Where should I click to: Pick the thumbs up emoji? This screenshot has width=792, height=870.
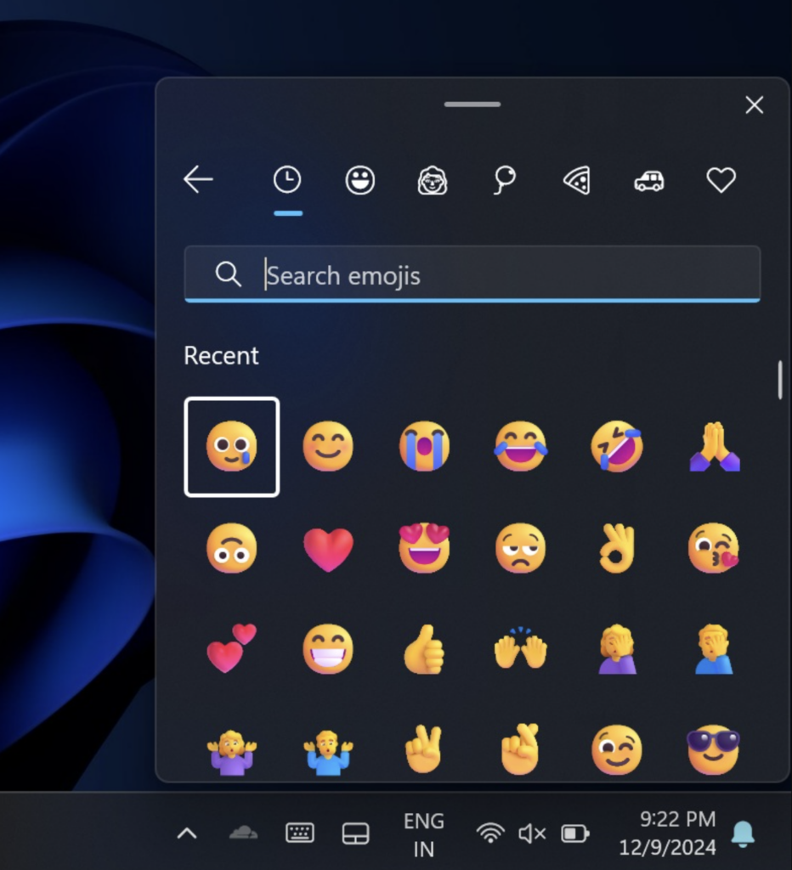coord(424,651)
